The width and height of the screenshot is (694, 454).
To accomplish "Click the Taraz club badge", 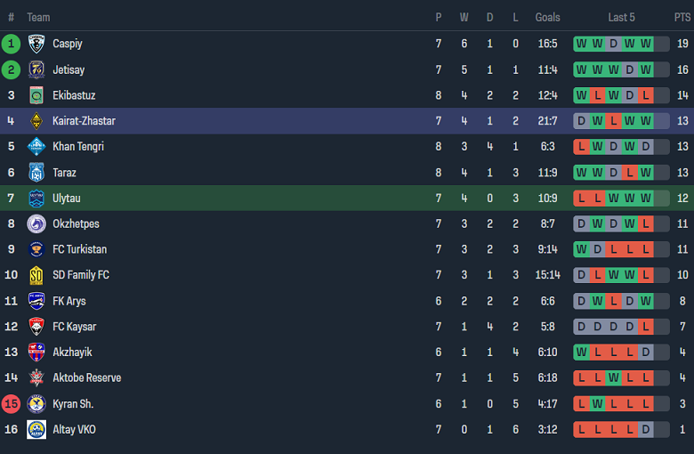I will [36, 173].
